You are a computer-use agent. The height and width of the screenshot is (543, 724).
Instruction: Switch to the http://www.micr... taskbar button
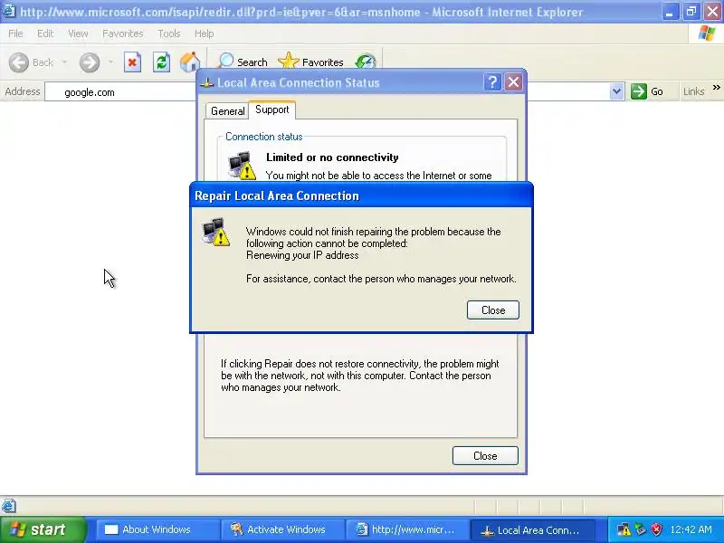click(407, 529)
